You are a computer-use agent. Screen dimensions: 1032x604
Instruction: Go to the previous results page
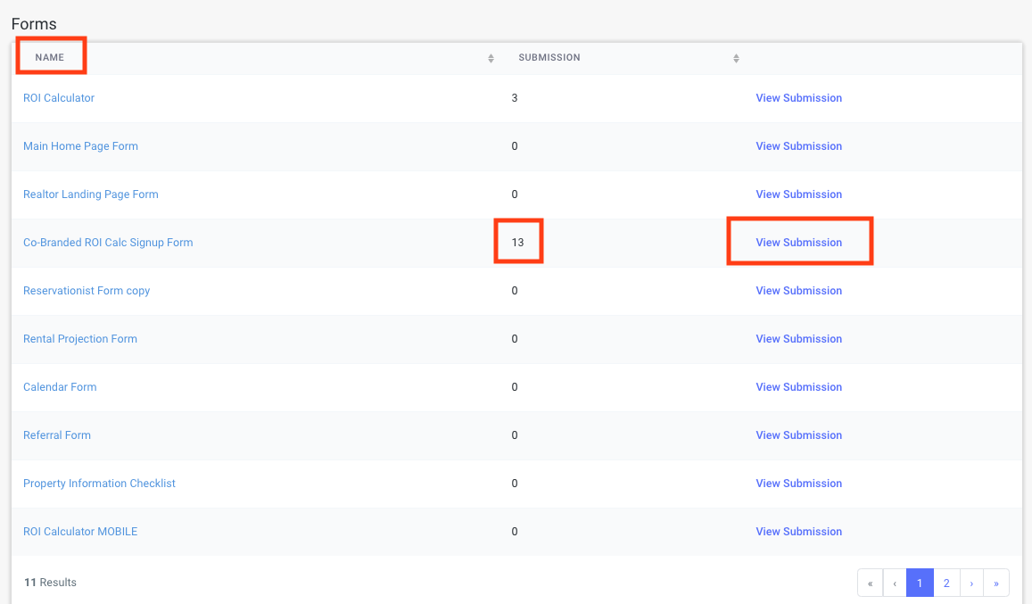coord(895,583)
